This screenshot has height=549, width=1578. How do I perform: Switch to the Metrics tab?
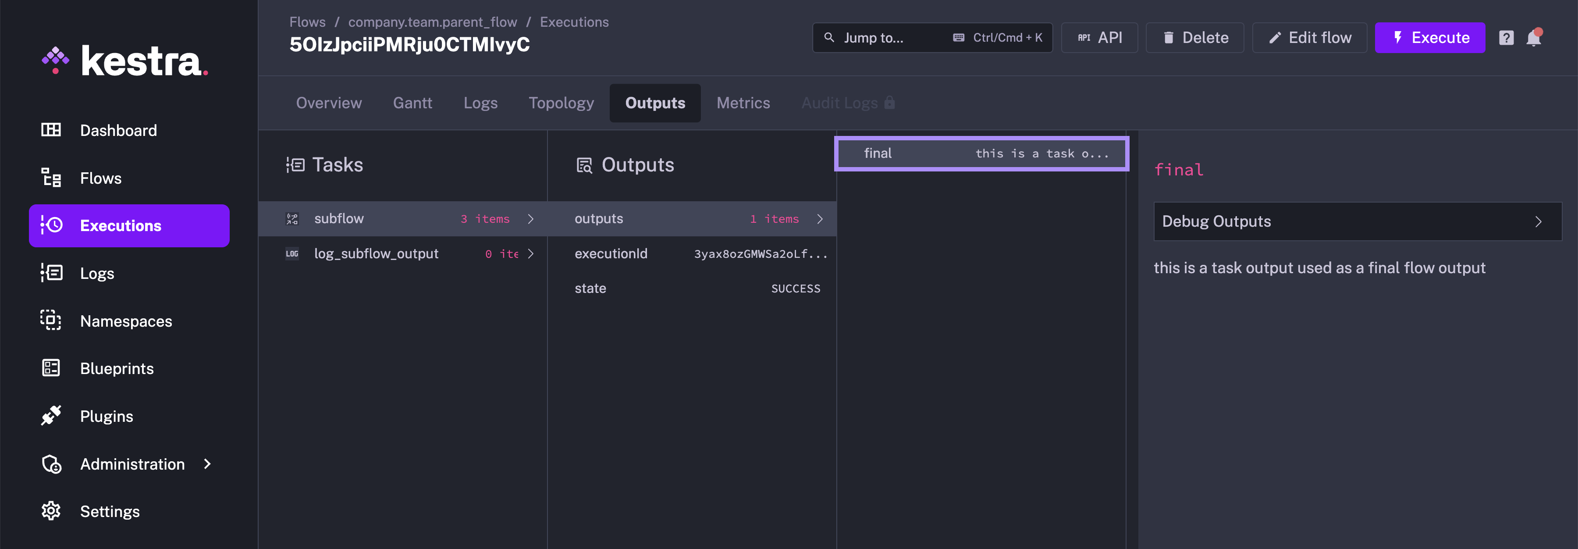coord(743,103)
